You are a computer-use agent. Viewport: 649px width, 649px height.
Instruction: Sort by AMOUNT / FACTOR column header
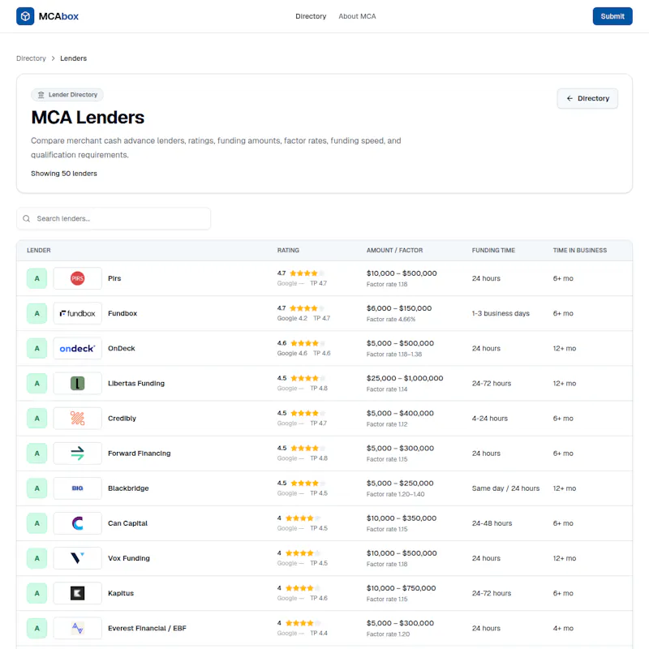pyautogui.click(x=394, y=251)
